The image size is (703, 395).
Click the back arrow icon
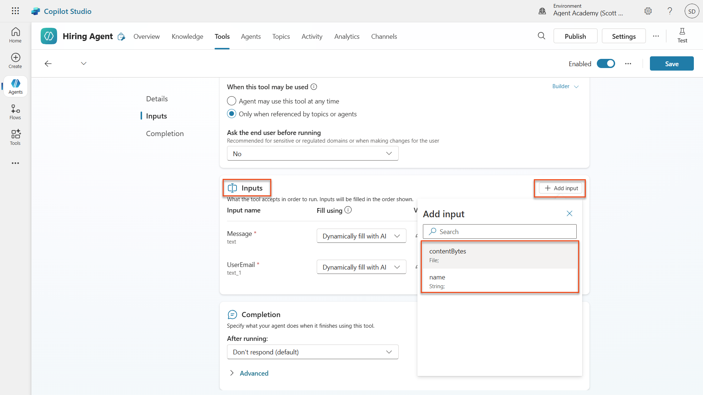click(48, 64)
